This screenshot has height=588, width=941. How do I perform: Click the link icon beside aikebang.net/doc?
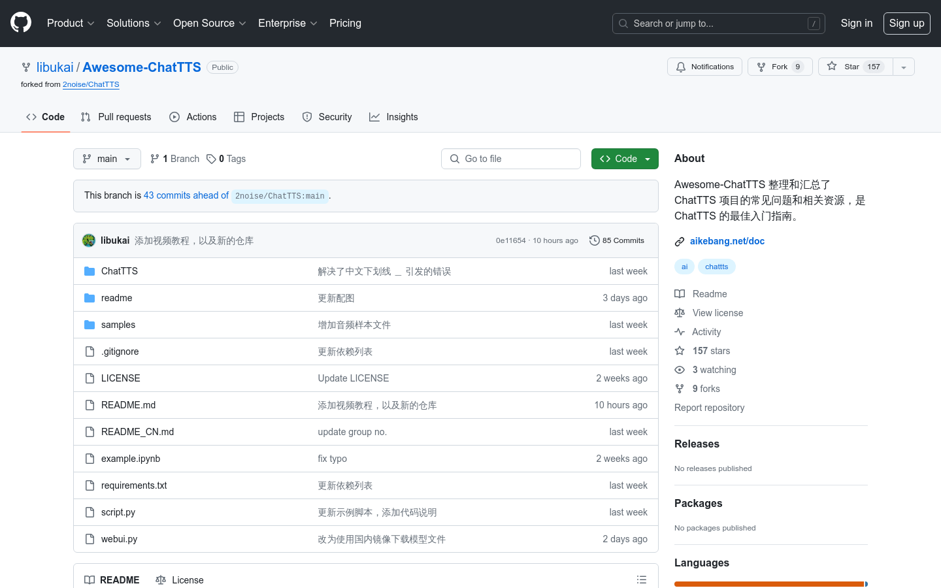pyautogui.click(x=680, y=241)
